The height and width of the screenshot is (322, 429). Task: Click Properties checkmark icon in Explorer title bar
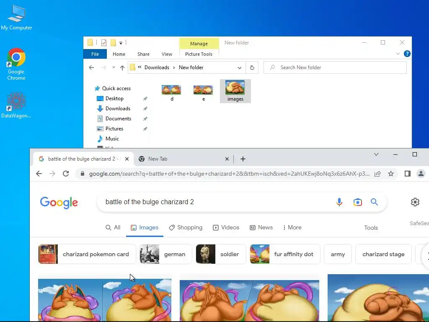point(104,43)
